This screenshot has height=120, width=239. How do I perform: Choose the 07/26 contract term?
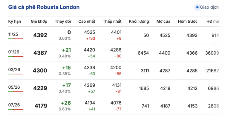[x=13, y=104]
